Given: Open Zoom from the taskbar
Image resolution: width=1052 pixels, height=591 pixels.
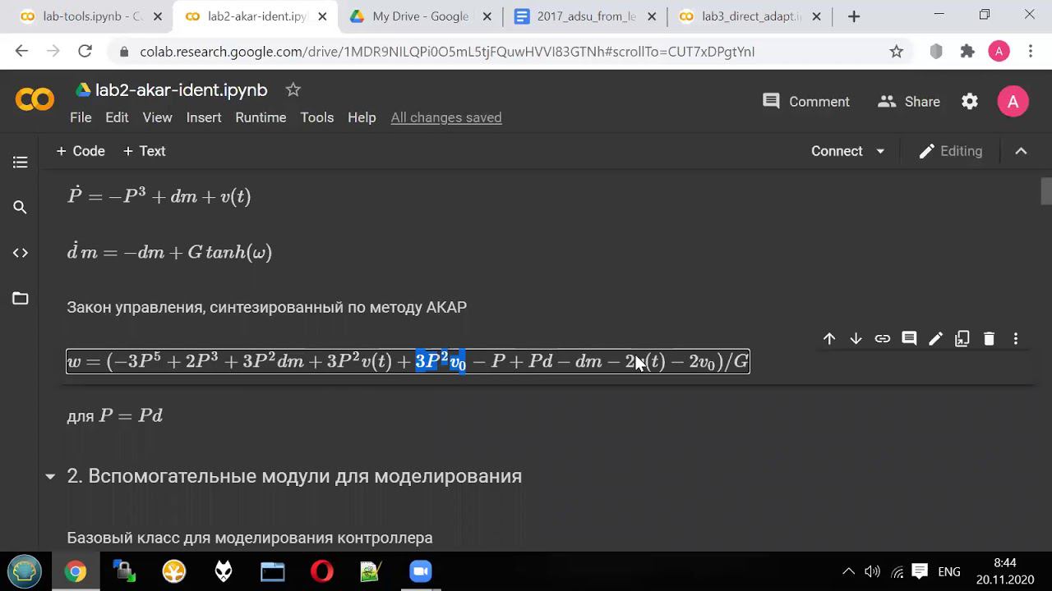Looking at the screenshot, I should coord(420,571).
